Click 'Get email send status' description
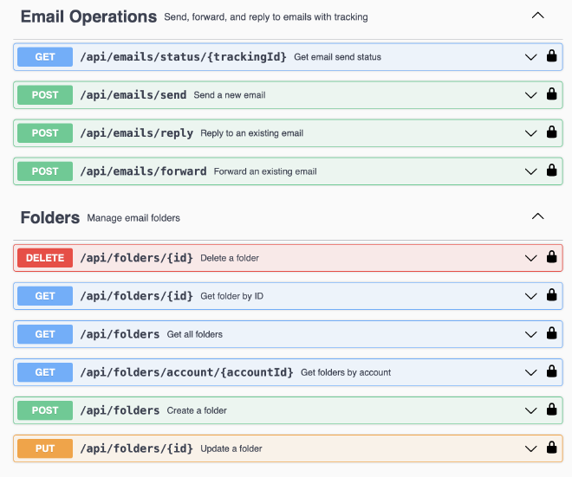572x477 pixels. (x=337, y=57)
